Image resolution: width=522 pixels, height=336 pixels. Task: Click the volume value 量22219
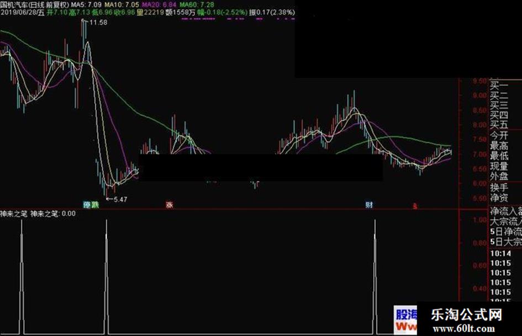(150, 13)
